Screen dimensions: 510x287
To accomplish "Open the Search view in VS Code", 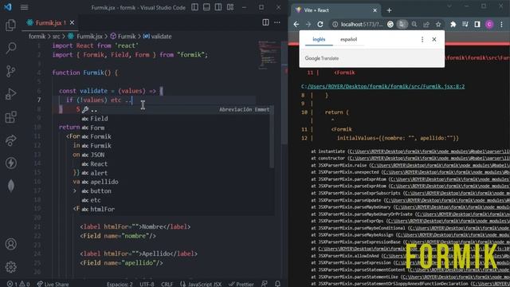I will [10, 48].
